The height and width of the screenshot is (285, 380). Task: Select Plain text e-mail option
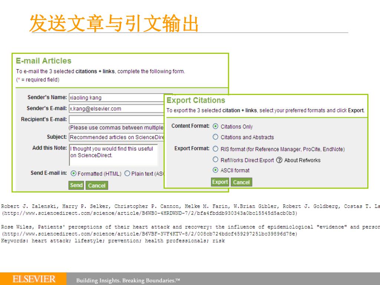[x=127, y=174]
